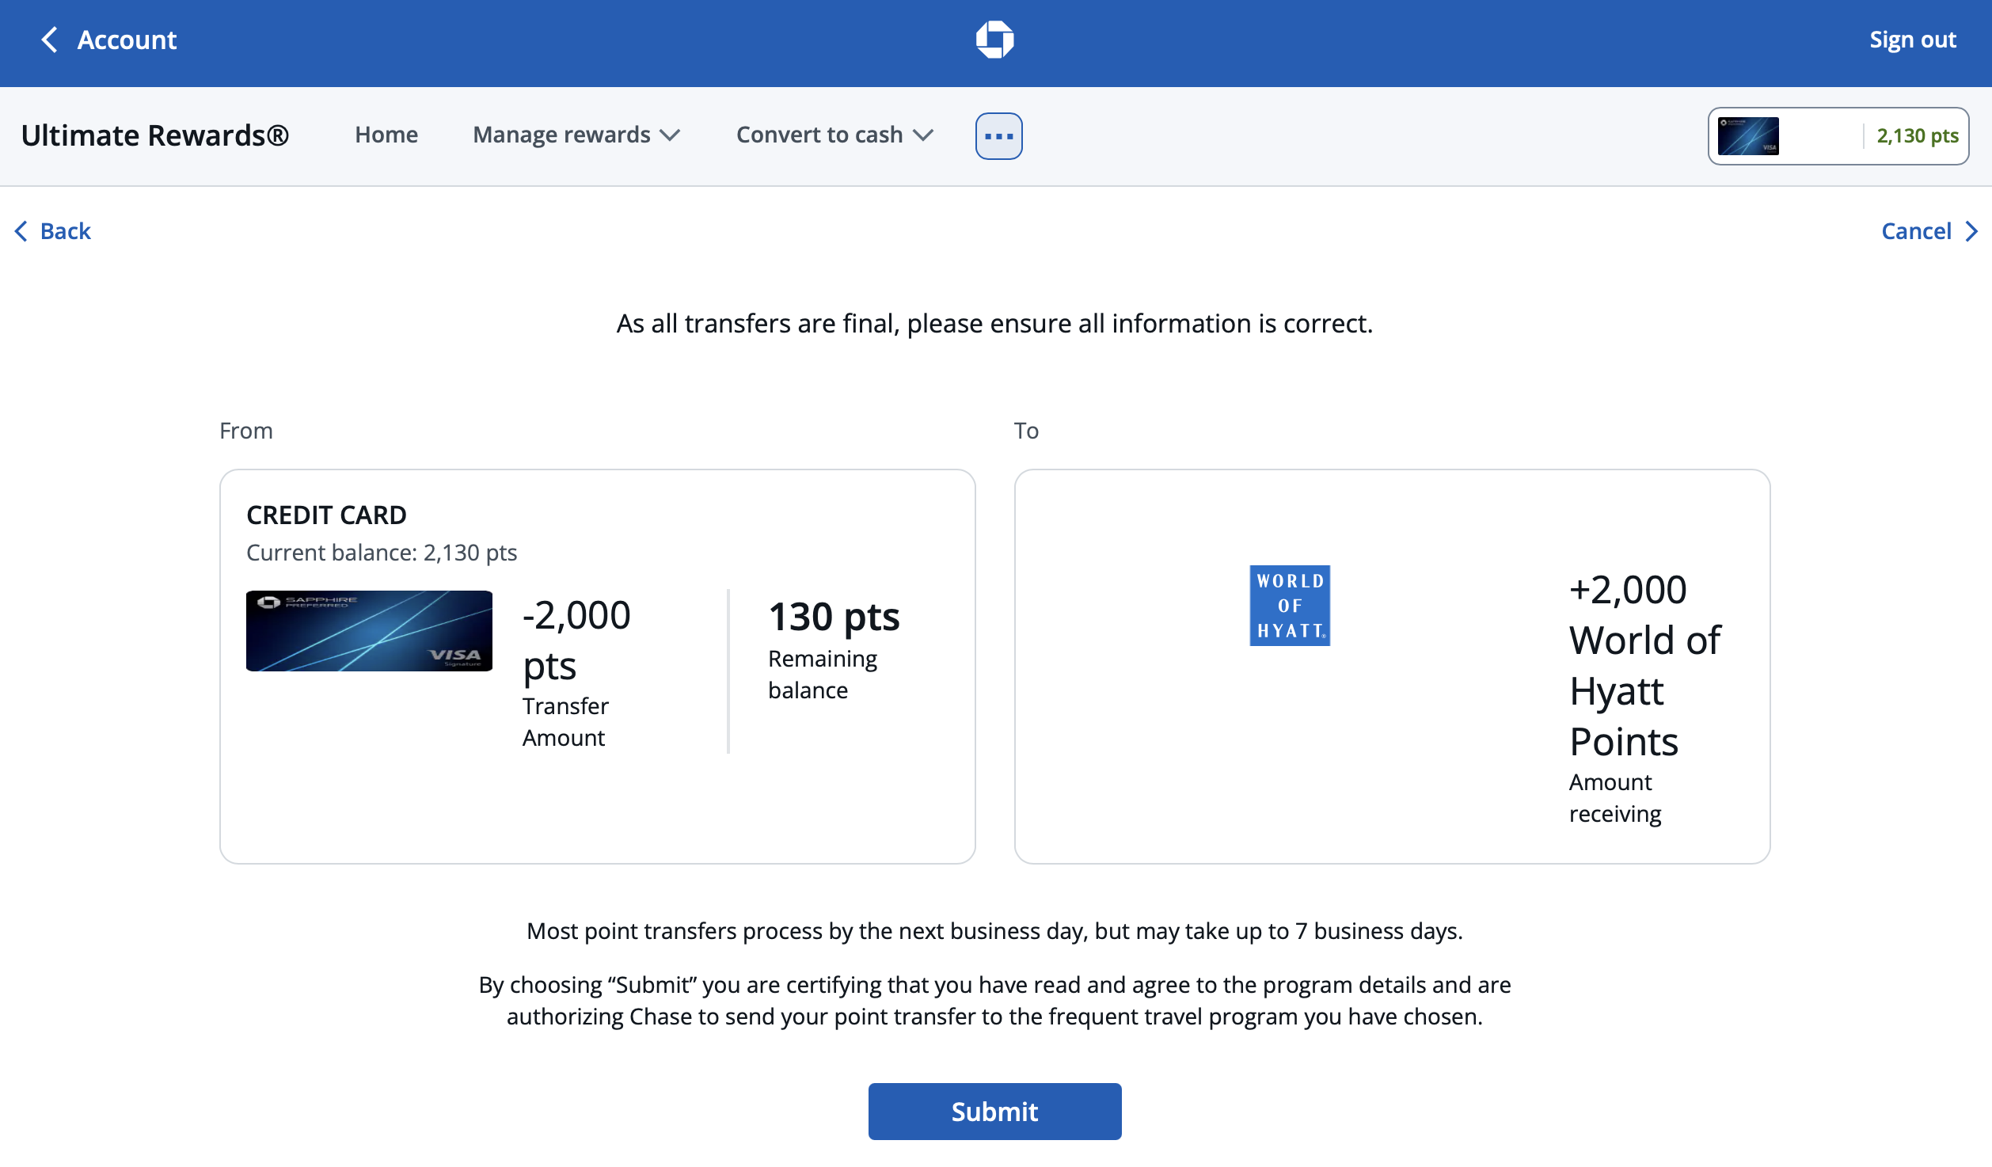
Task: Click the 'Most point transfers process' note
Action: [x=994, y=931]
